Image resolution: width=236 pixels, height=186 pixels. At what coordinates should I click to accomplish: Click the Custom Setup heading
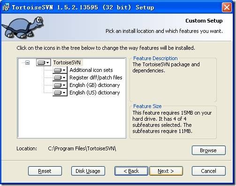click(x=204, y=21)
